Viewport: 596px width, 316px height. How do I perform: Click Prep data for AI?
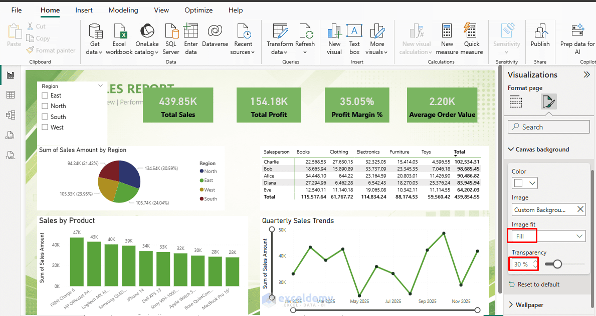(x=577, y=39)
